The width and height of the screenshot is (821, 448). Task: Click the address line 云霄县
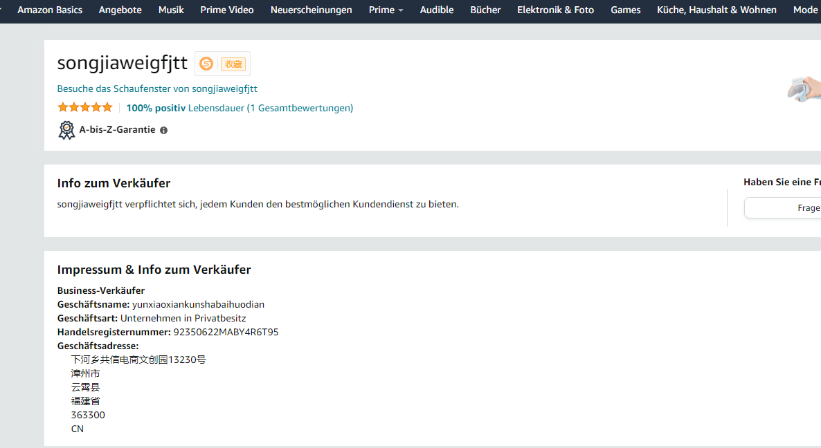coord(85,387)
